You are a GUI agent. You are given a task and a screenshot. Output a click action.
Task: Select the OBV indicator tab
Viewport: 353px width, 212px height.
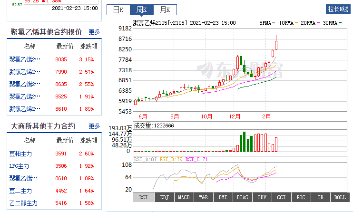tap(262, 197)
